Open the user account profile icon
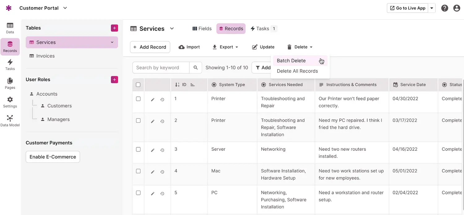 [457, 8]
